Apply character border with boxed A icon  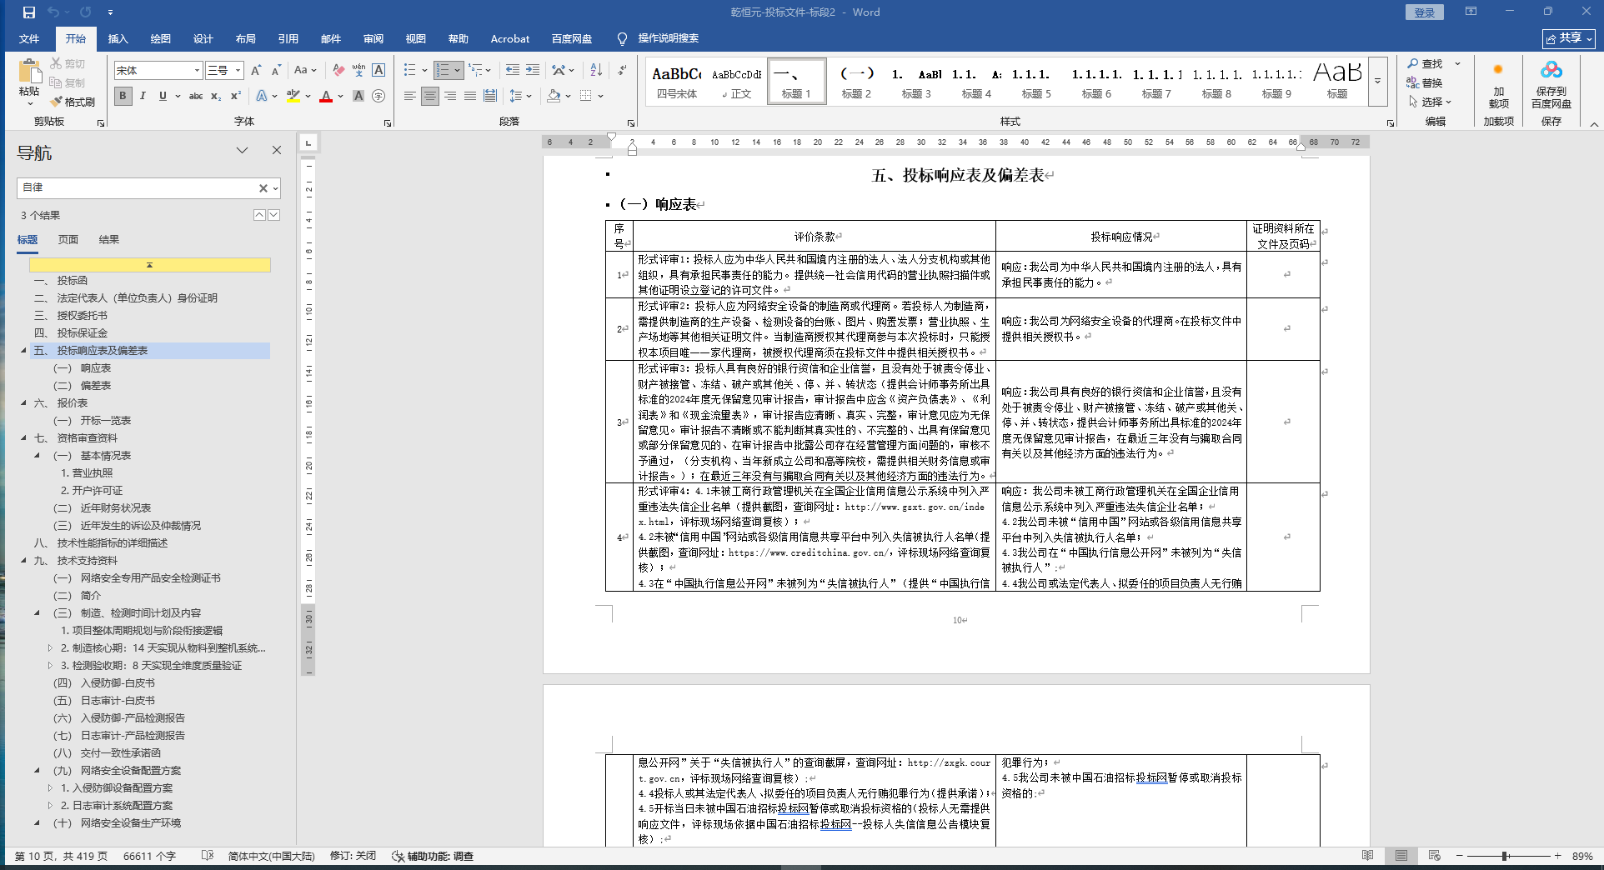(378, 71)
